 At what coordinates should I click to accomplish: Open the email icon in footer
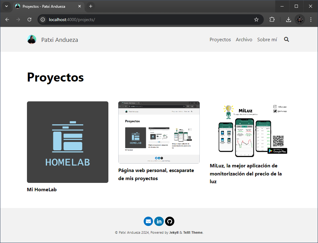(x=148, y=221)
